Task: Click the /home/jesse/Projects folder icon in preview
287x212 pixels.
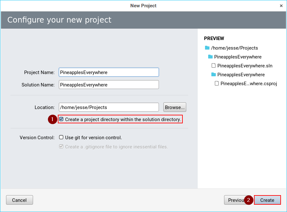Action: [x=207, y=48]
